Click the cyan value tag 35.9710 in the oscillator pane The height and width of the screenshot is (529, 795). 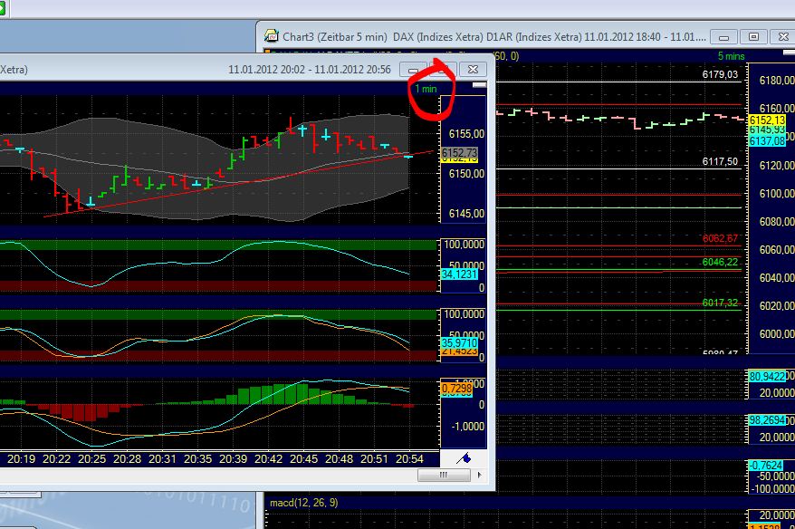pyautogui.click(x=458, y=343)
